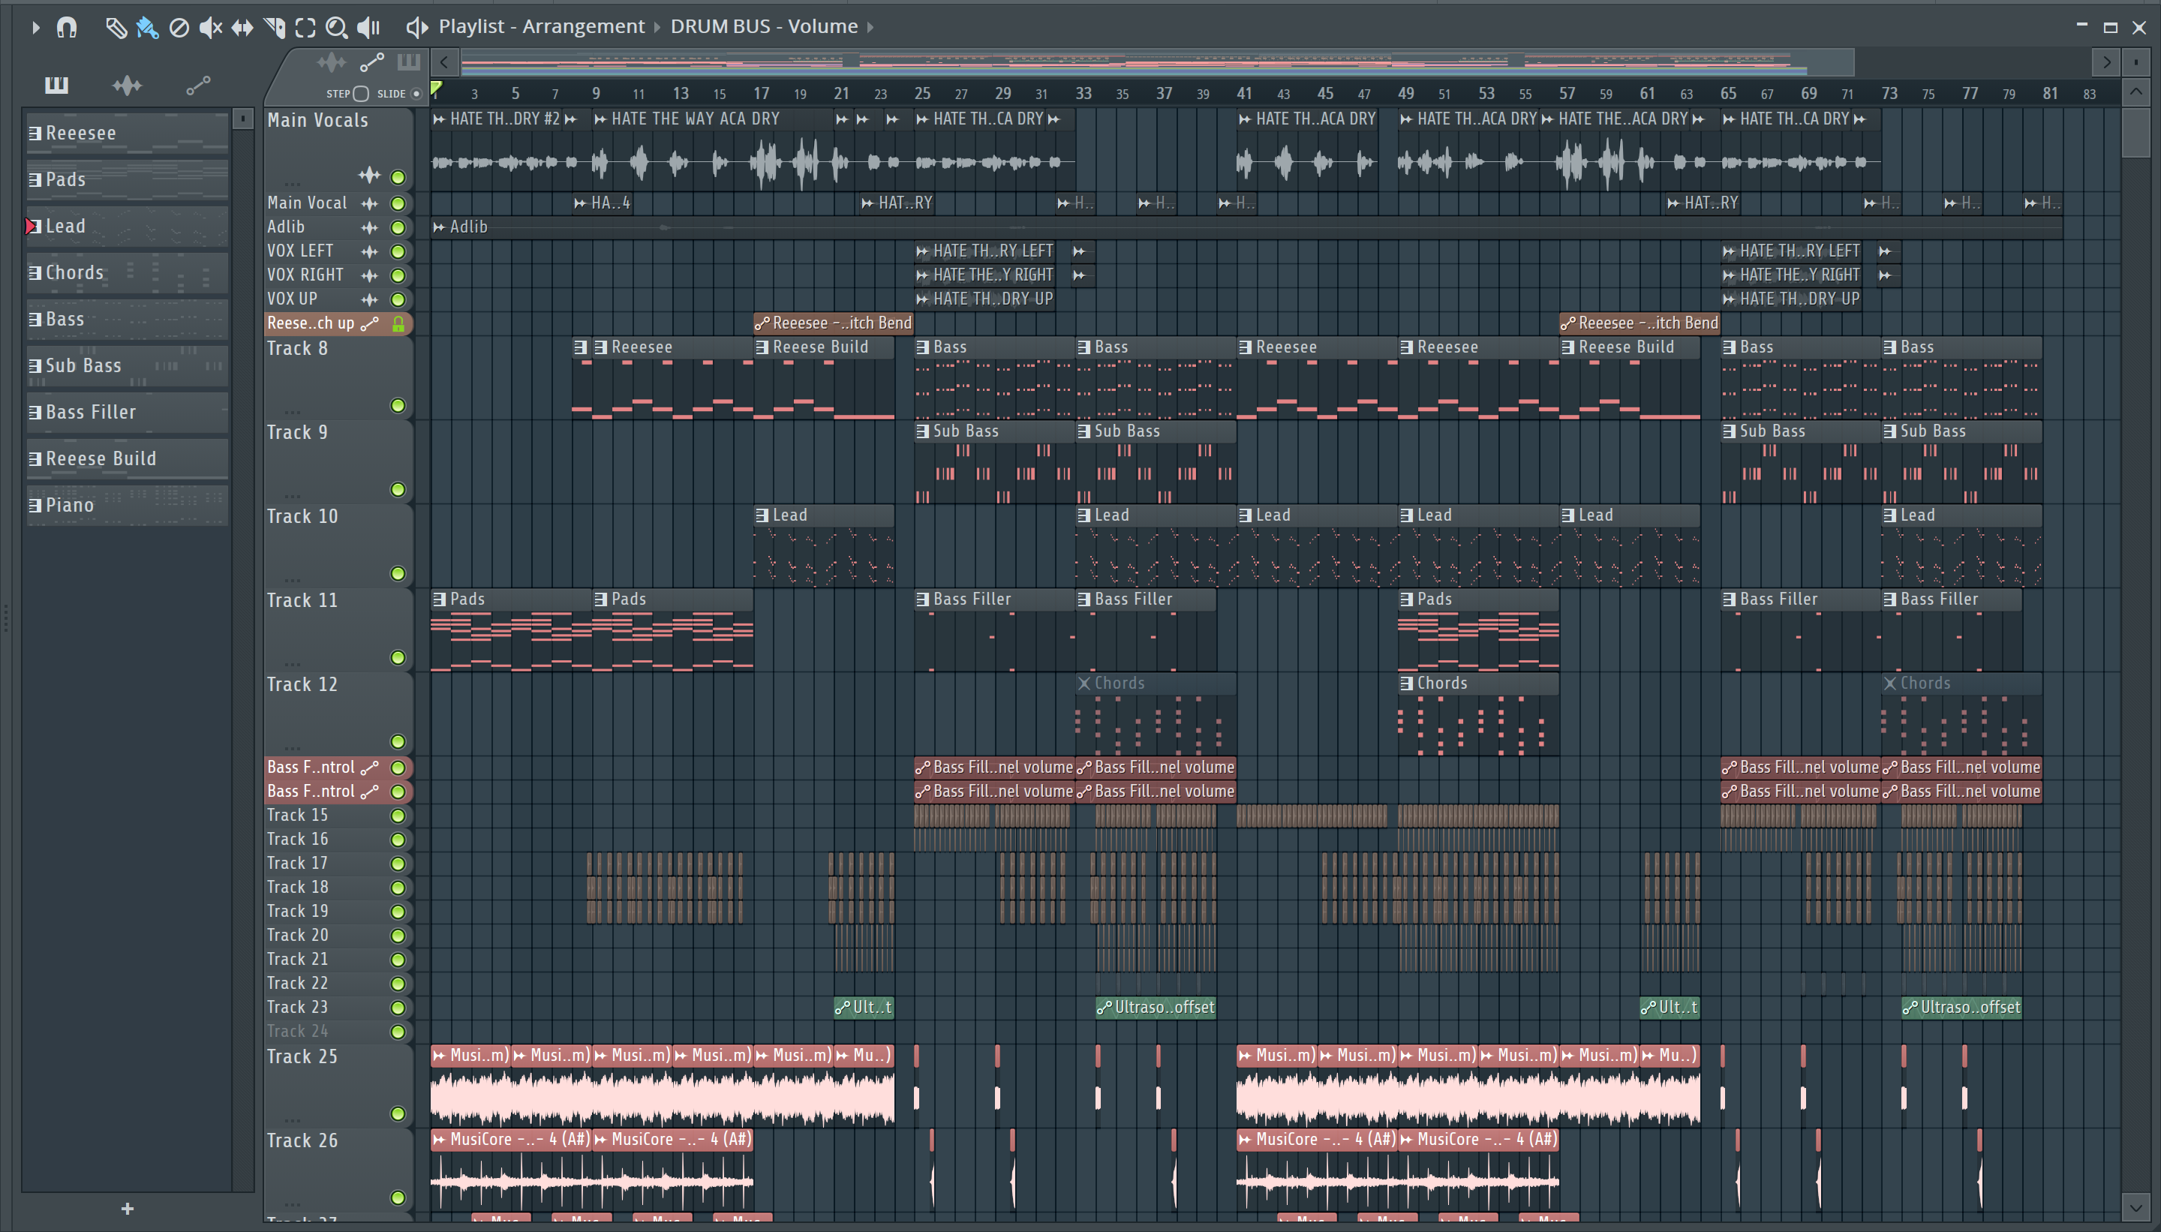Toggle the magnet snap icon

point(67,27)
